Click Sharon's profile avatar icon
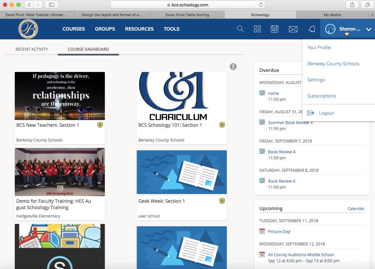Image resolution: width=375 pixels, height=269 pixels. pyautogui.click(x=330, y=29)
